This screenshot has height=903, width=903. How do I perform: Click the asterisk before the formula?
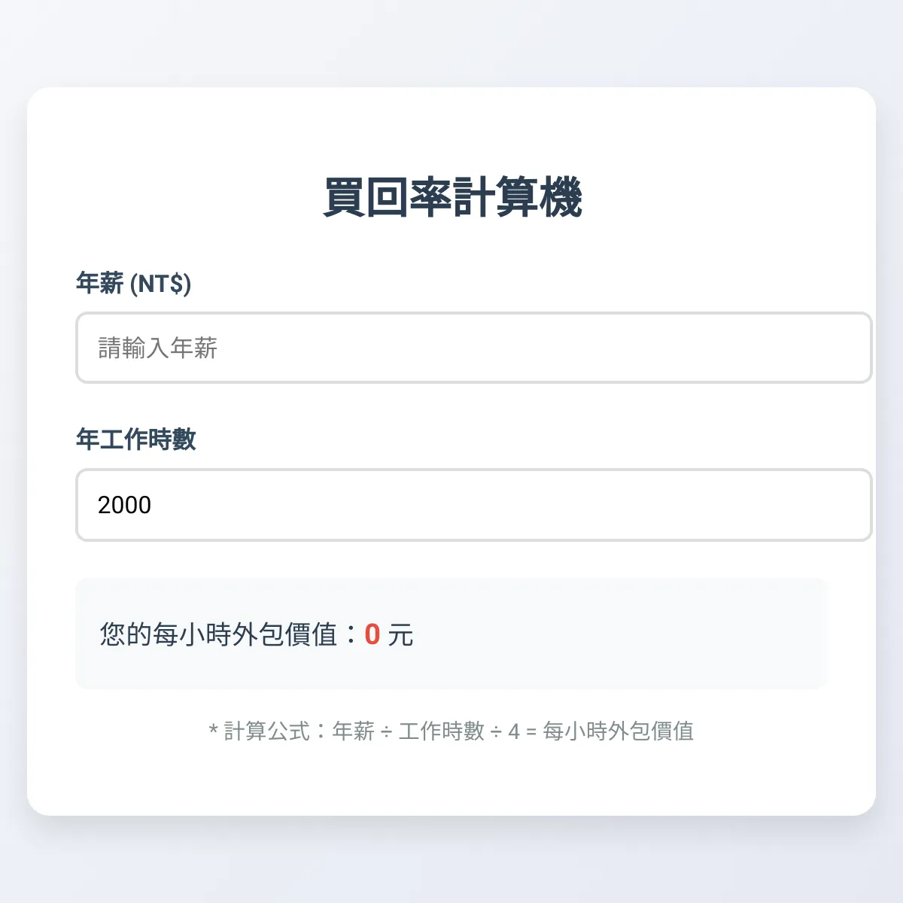pyautogui.click(x=213, y=730)
